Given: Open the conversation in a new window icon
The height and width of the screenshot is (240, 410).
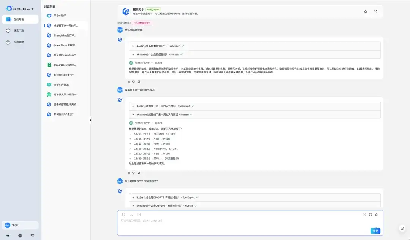Looking at the screenshot, I should (375, 11).
